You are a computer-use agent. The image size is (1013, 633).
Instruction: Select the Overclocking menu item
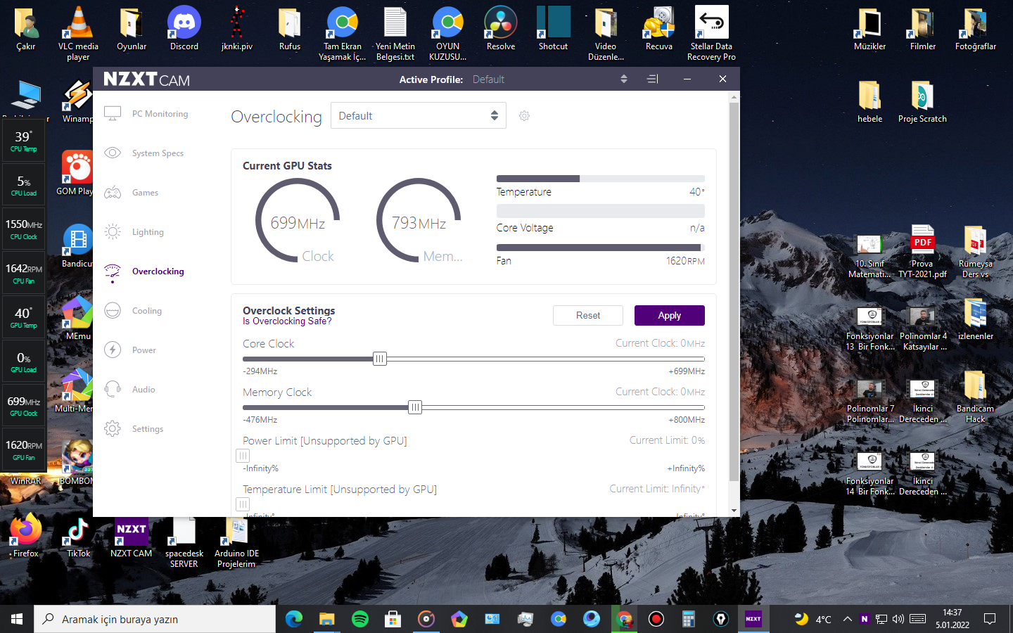coord(158,271)
